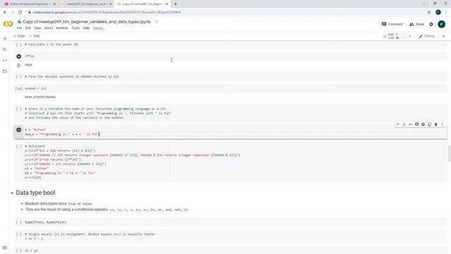The height and width of the screenshot is (254, 451).
Task: Click the Saving status link
Action: click(x=99, y=28)
